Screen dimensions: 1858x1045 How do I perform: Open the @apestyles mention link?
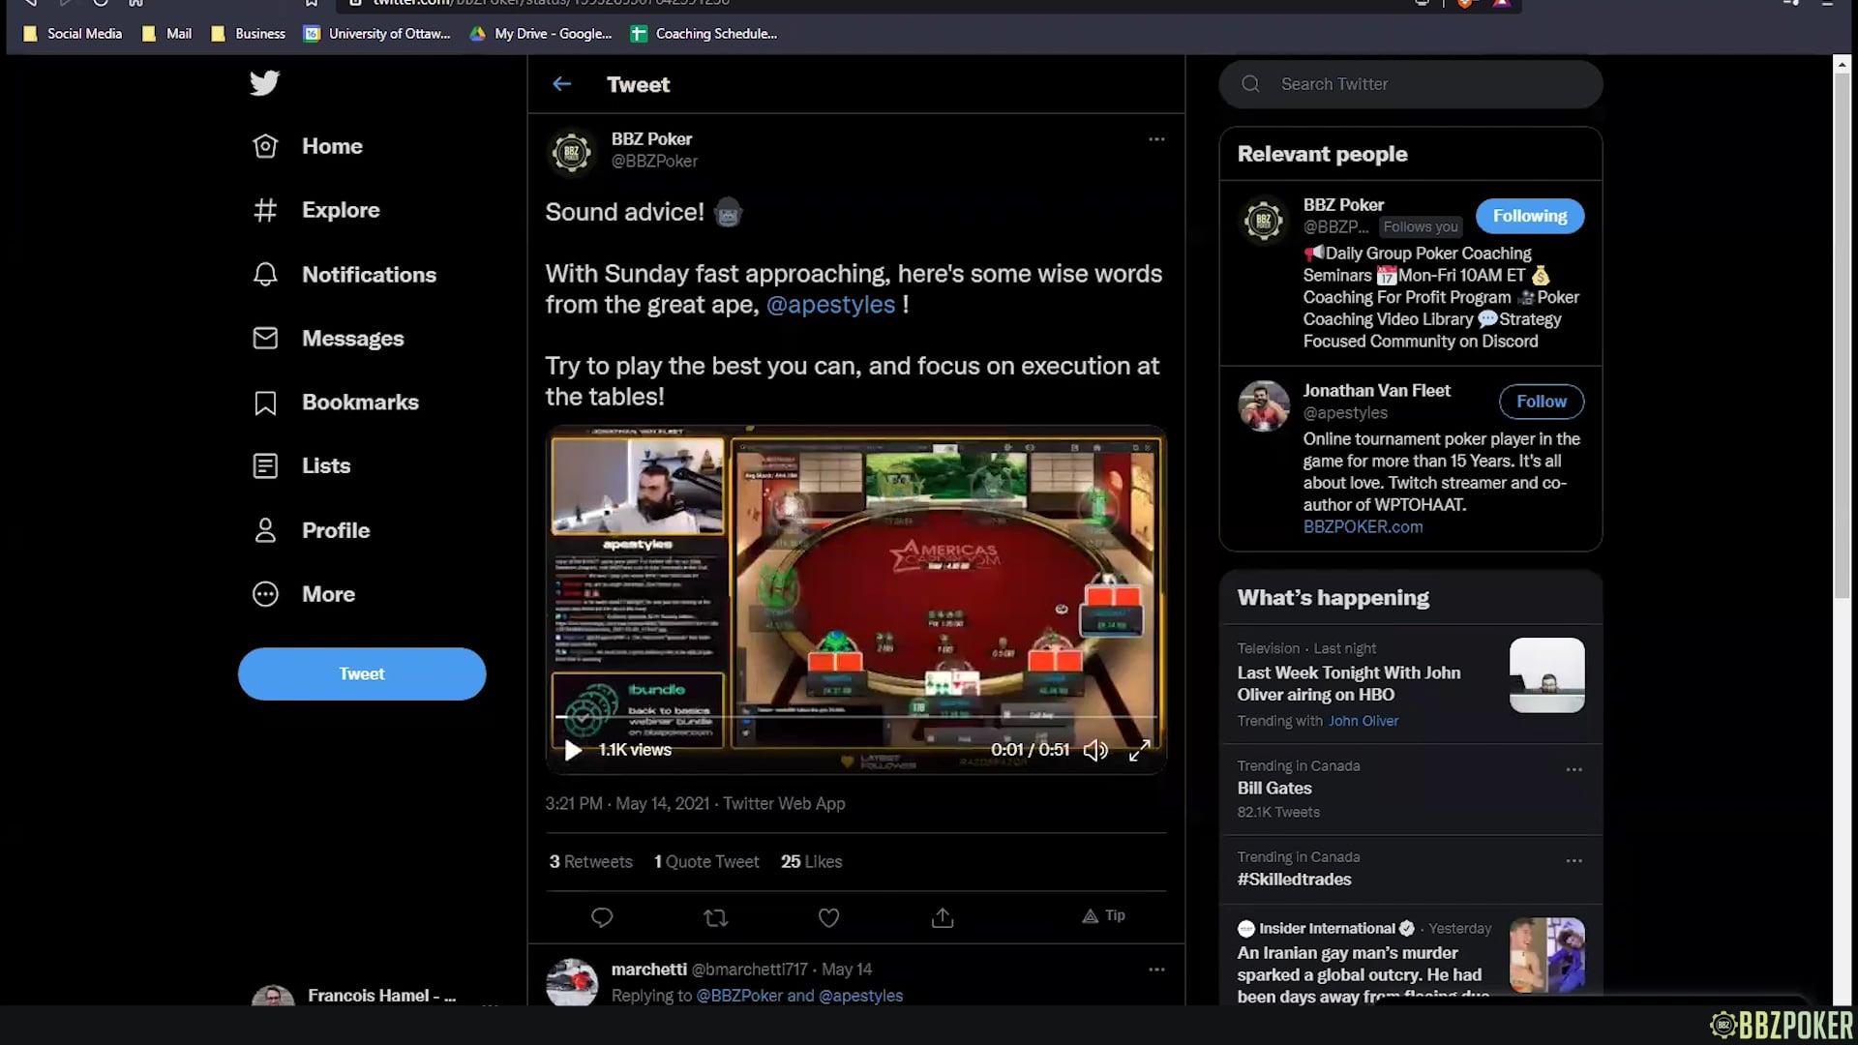tap(830, 305)
